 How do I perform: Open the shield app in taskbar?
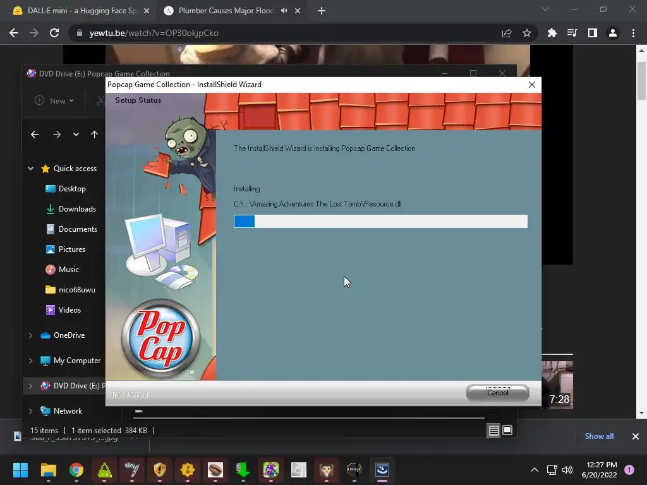tap(160, 470)
